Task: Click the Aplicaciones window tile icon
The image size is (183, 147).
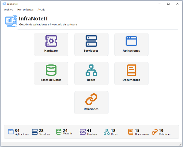Action: (131, 41)
